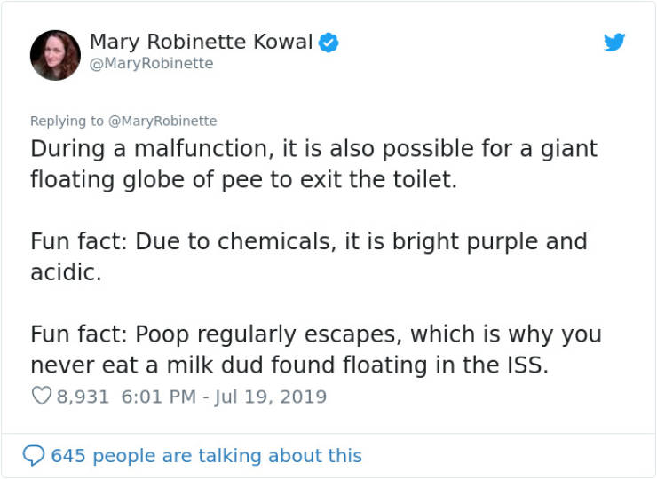Click the display name Mary Robinette Kowal
The image size is (657, 479).
[202, 42]
